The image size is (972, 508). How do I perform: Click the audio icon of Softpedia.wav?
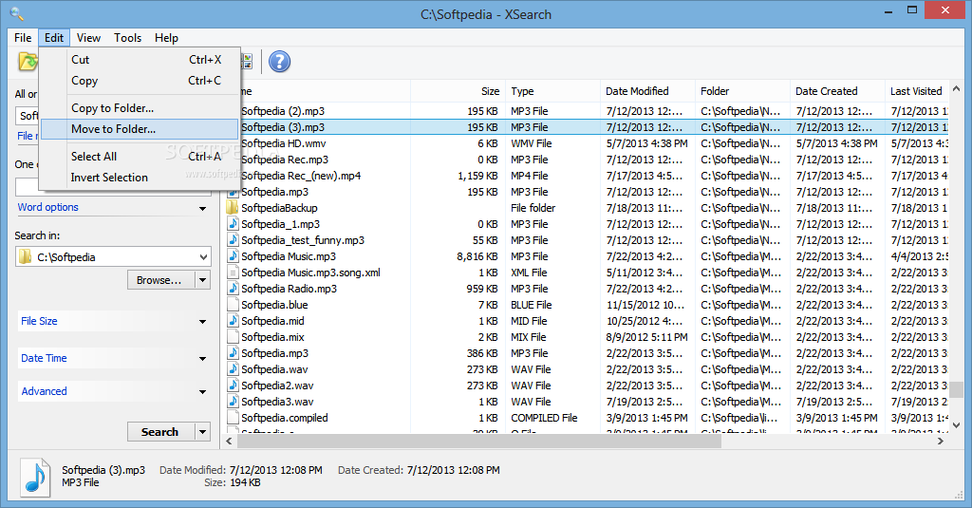(233, 369)
